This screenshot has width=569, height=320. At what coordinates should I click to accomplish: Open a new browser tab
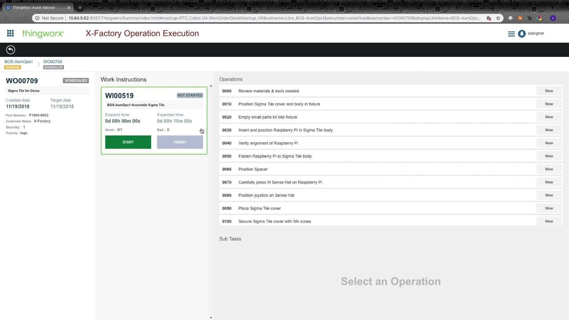(80, 8)
